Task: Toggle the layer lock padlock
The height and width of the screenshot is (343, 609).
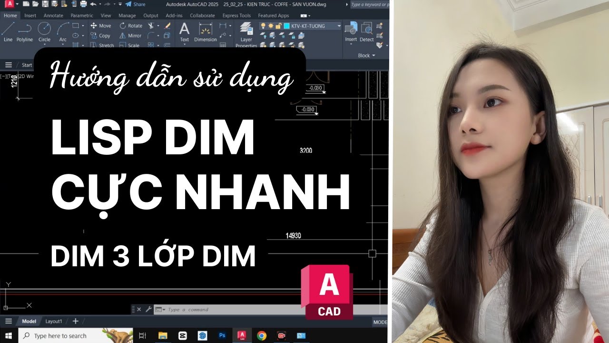Action: [278, 26]
